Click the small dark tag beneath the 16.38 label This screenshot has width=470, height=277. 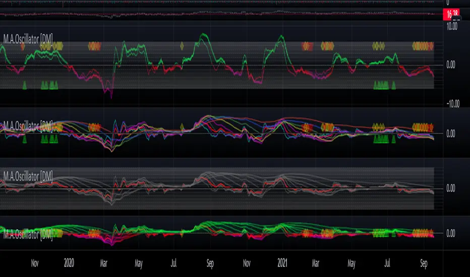point(457,20)
